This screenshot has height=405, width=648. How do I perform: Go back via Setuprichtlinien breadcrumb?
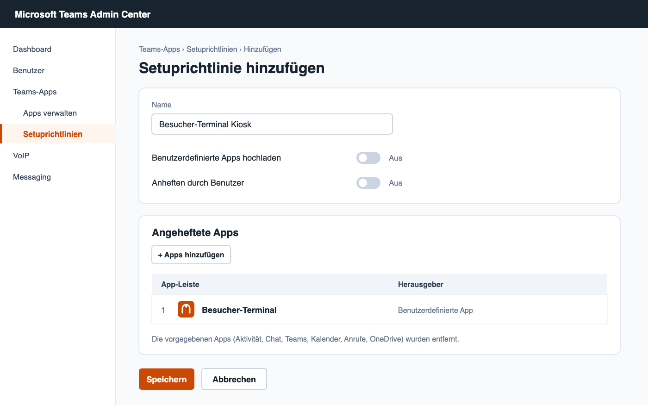tap(212, 49)
